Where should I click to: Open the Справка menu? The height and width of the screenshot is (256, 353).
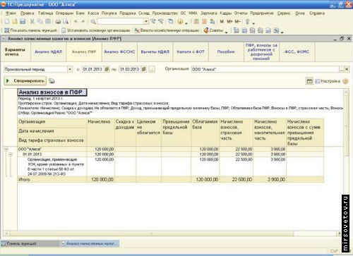coord(317,13)
